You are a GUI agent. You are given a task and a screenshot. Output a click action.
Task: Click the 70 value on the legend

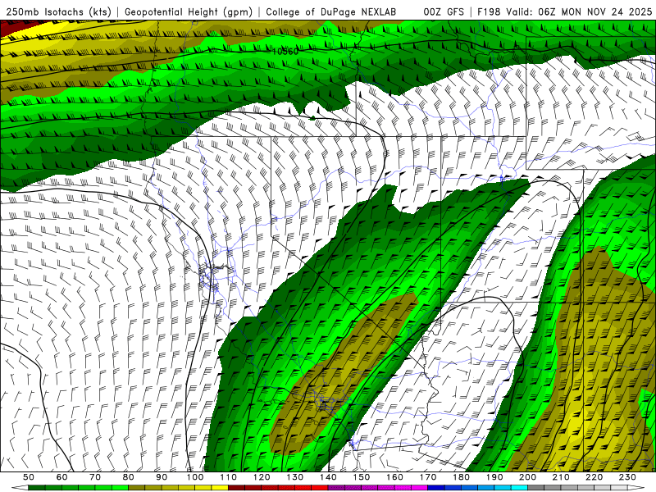[95, 477]
